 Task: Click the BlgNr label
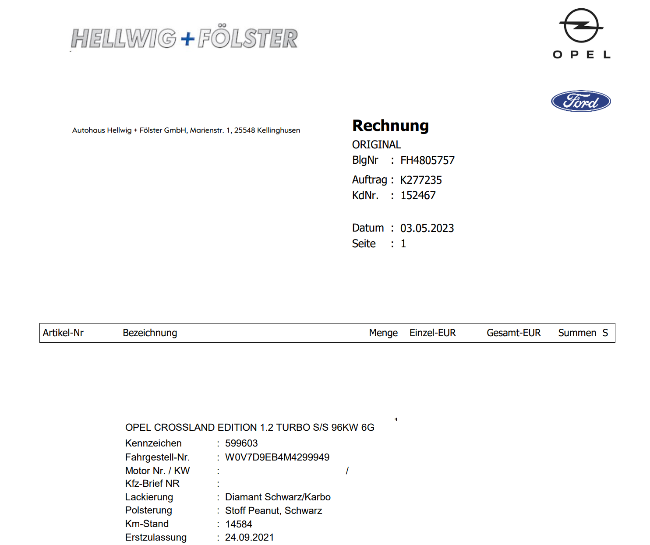(x=365, y=160)
